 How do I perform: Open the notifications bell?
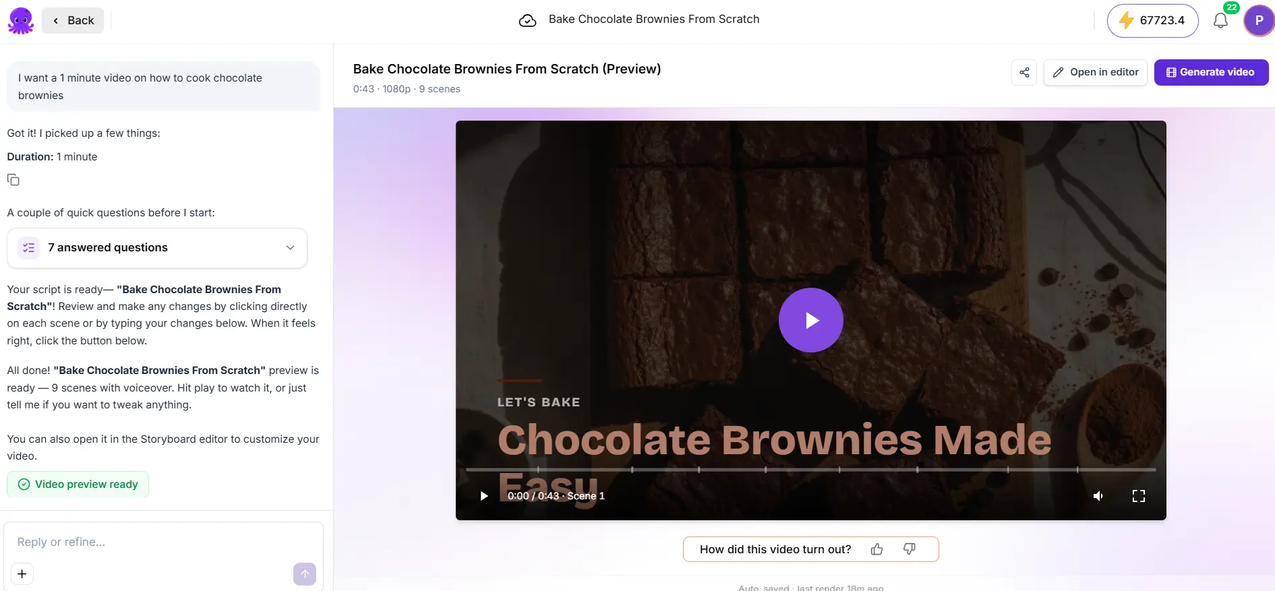1220,21
